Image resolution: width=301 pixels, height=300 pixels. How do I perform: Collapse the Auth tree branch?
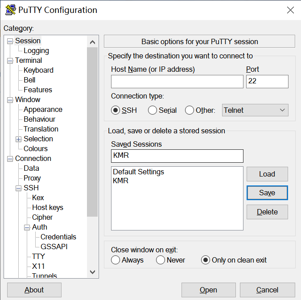27,227
